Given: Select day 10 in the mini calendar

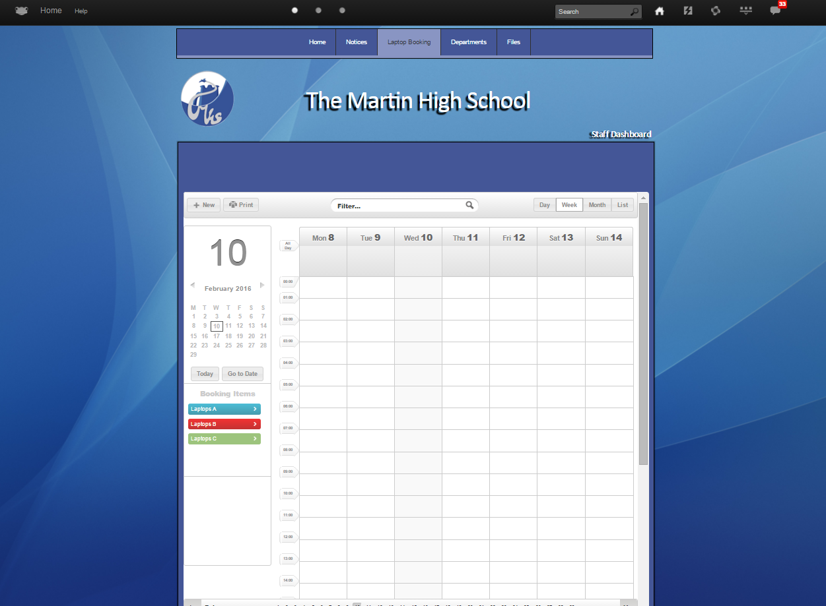Looking at the screenshot, I should click(x=217, y=326).
